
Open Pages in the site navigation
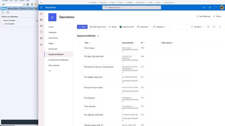[x=51, y=43]
